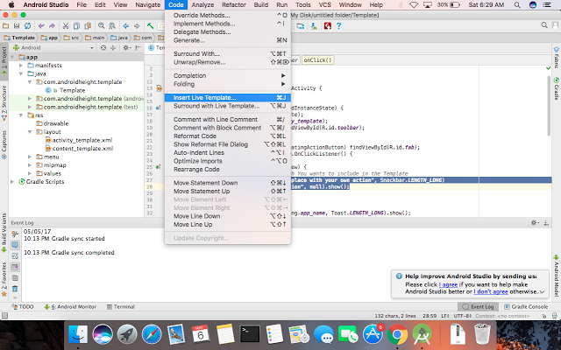Open the Gradle Console button
Screen dimensions: 561x350
[x=526, y=306]
